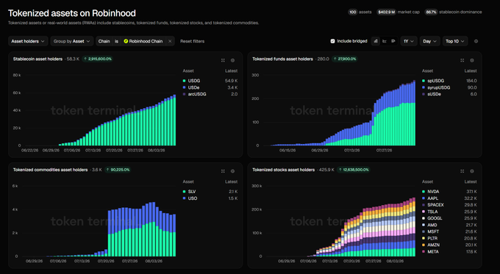Switch to the middle chart type icon
Viewport: 500px width, 274px height.
(x=385, y=41)
